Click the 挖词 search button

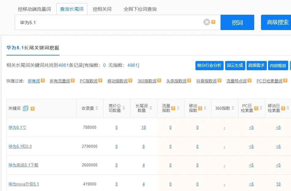click(x=237, y=22)
